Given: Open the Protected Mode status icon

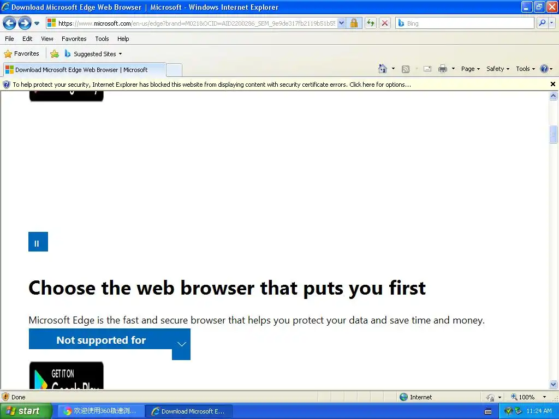Looking at the screenshot, I should 491,397.
